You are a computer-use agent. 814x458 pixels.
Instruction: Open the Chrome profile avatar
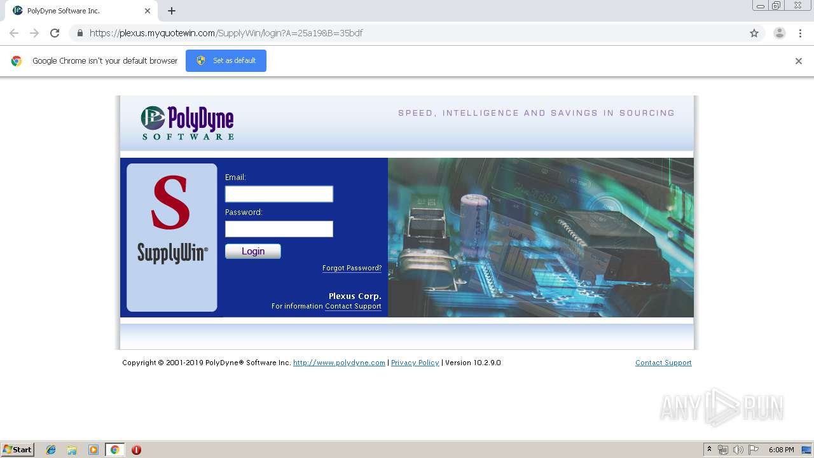pos(780,33)
